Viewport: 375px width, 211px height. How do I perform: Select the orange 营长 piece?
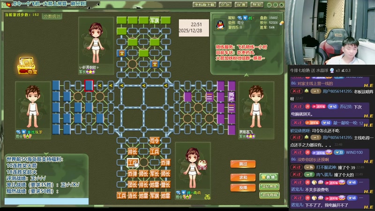(165, 185)
